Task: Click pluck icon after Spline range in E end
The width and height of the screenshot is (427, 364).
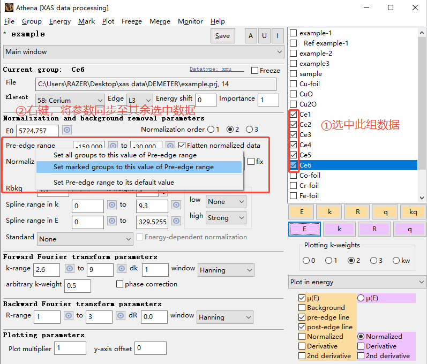Action: (x=176, y=220)
